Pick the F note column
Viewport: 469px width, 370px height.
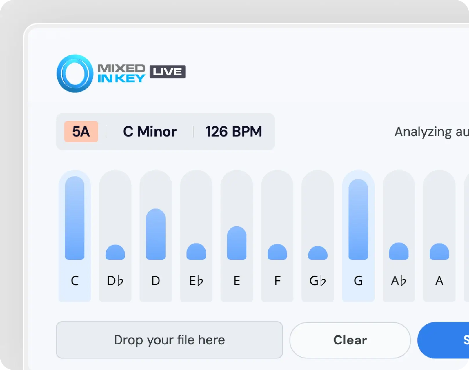pyautogui.click(x=277, y=235)
